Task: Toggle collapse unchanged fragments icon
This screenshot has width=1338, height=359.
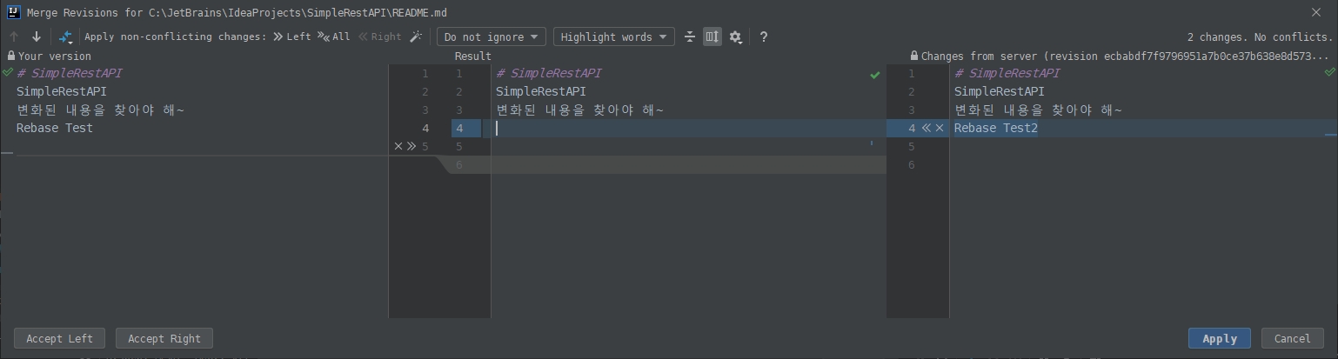Action: (x=690, y=37)
